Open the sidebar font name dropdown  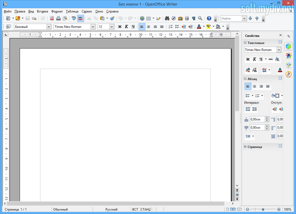click(279, 50)
